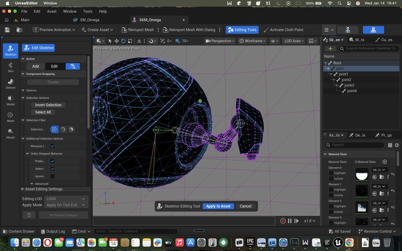The width and height of the screenshot is (402, 251).
Task: Open the Perspective view dropdown
Action: coord(220,41)
